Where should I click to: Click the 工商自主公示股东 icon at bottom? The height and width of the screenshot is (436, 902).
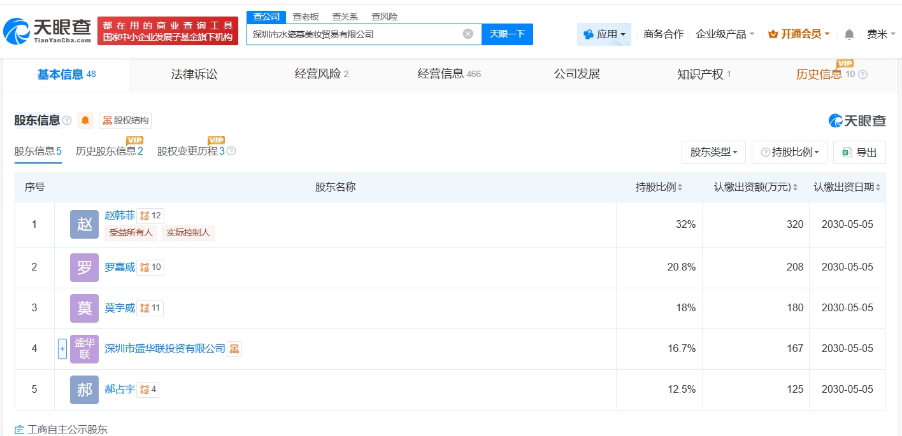[x=19, y=430]
